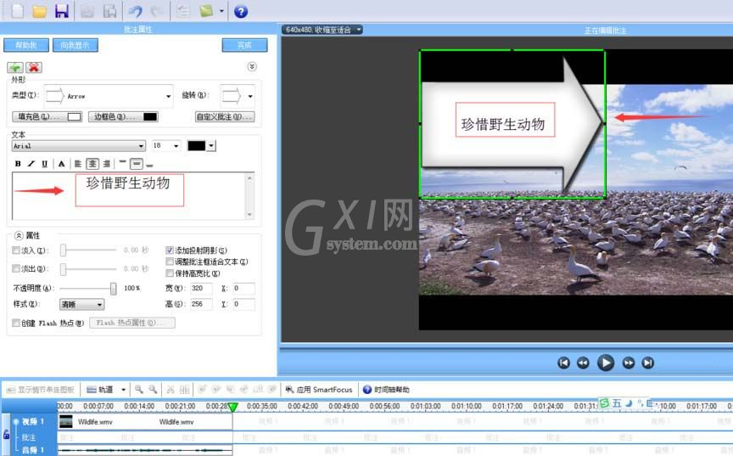Image resolution: width=733 pixels, height=456 pixels.
Task: Click the green produce/share icon
Action: pos(206,11)
